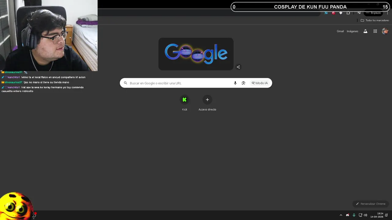The height and width of the screenshot is (220, 392).
Task: Open the media controls music icon
Action: tap(359, 13)
